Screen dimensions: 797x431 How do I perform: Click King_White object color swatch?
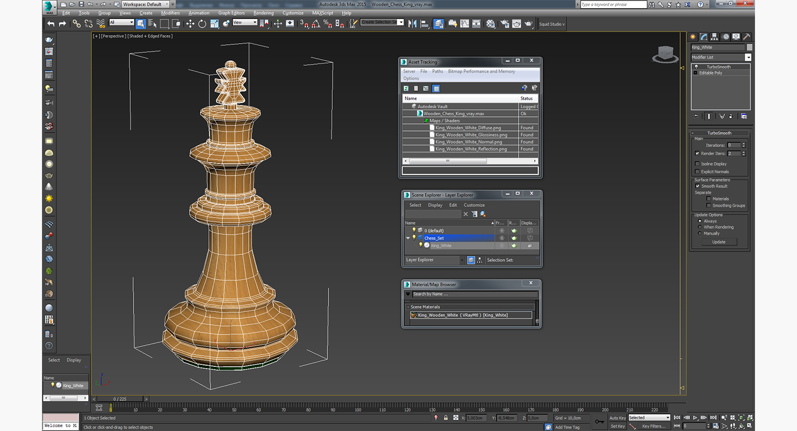[x=749, y=47]
